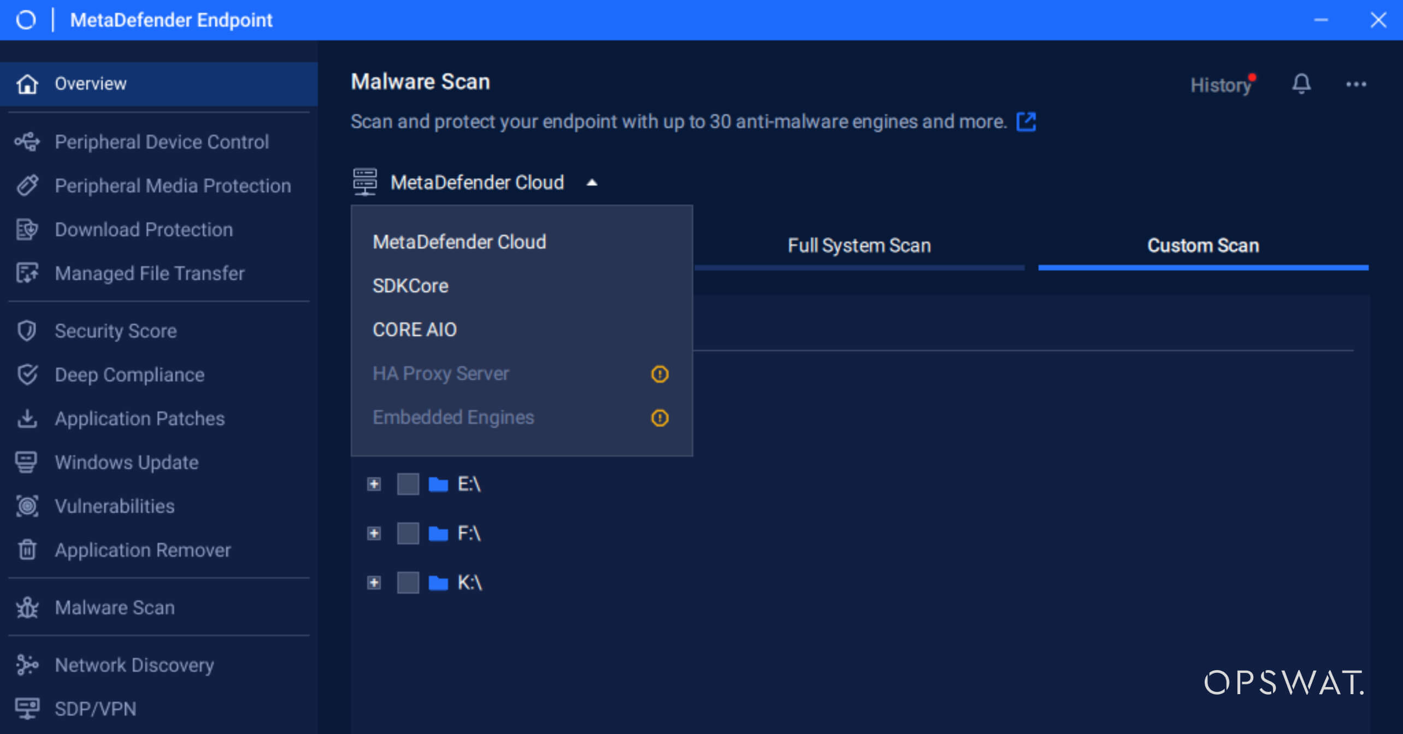Click the HA Proxy Server warning indicator
The image size is (1403, 734).
click(659, 374)
